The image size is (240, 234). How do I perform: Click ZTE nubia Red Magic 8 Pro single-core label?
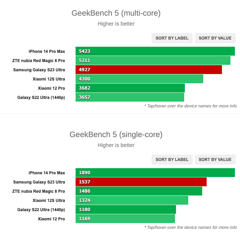38,191
